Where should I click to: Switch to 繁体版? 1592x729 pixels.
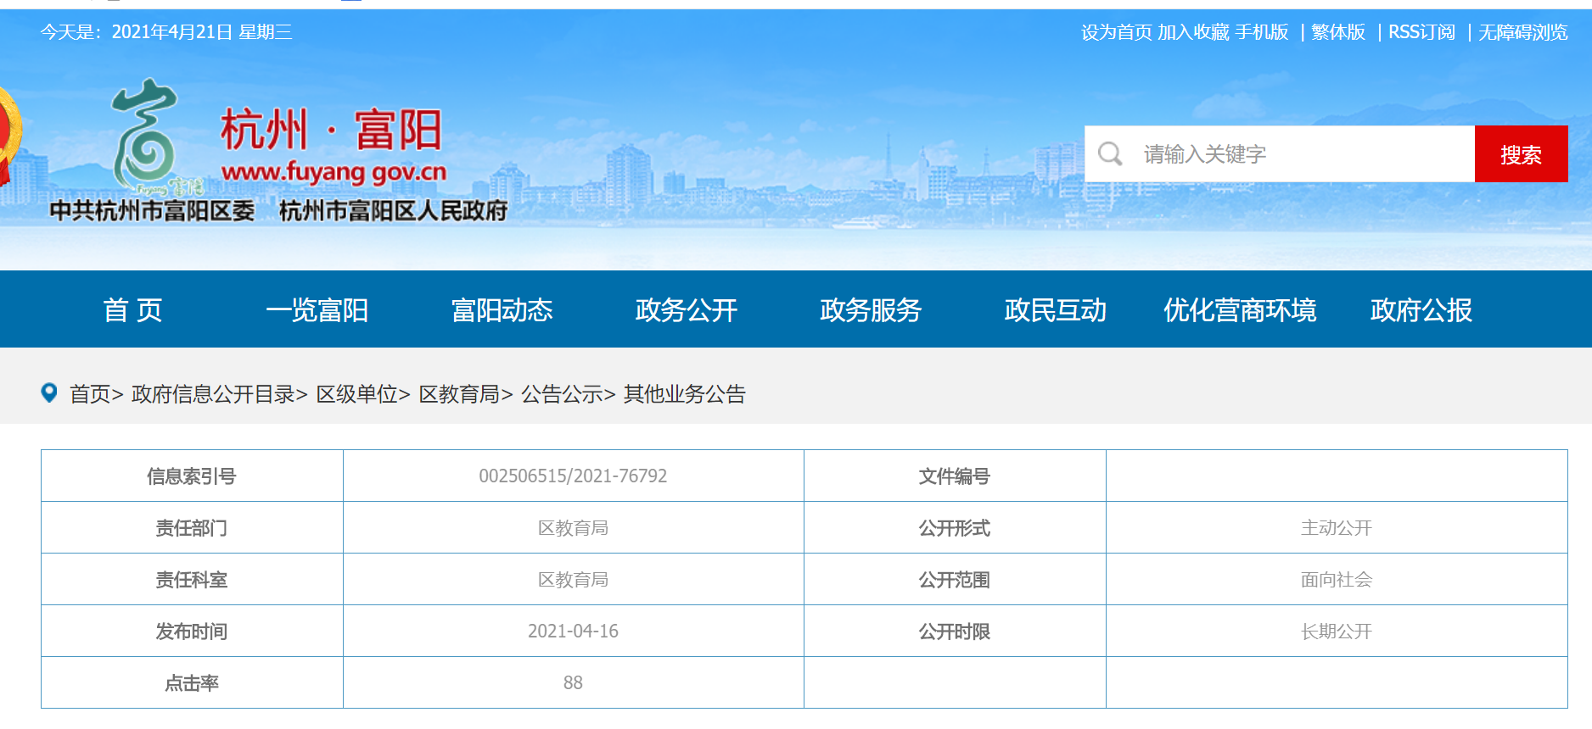coord(1338,32)
